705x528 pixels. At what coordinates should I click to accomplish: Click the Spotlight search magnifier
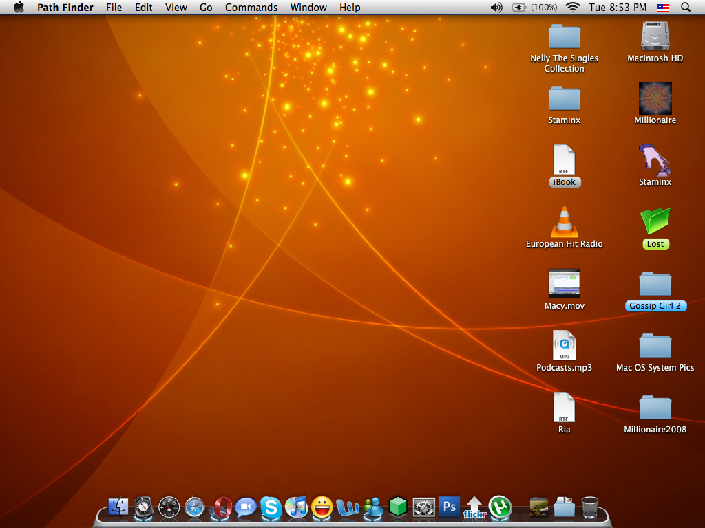pyautogui.click(x=686, y=8)
